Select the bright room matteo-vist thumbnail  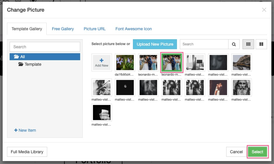[x=195, y=63]
